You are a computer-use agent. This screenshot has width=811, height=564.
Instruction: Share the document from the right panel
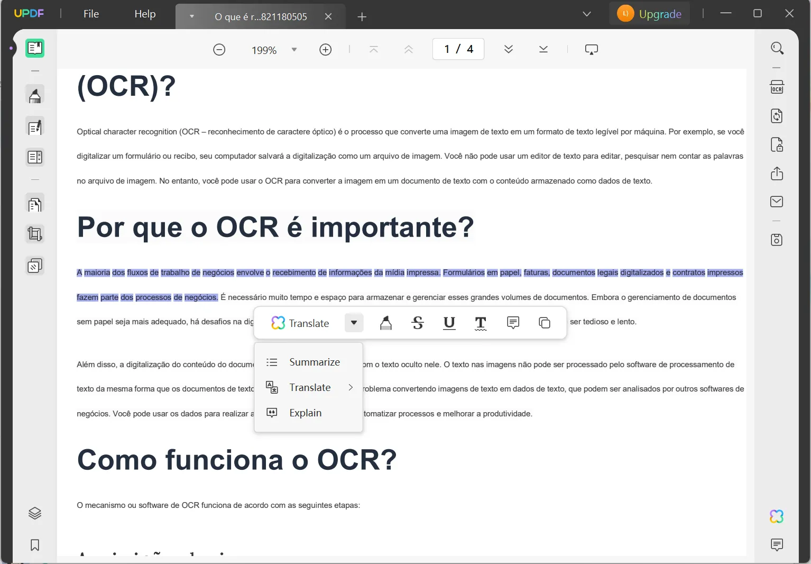777,174
